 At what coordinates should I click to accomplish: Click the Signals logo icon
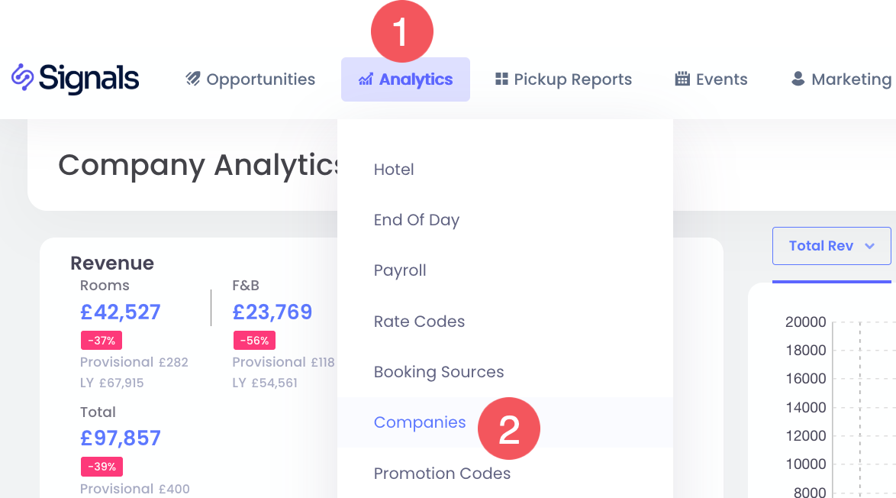(x=23, y=78)
